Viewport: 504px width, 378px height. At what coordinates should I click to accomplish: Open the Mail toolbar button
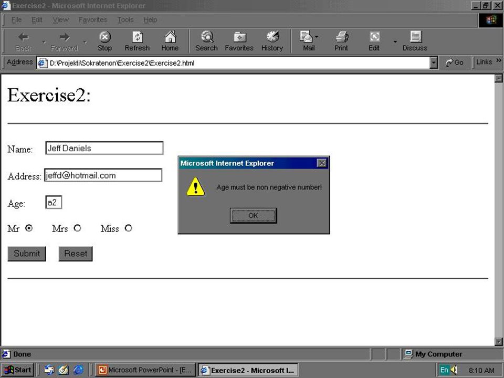click(x=308, y=41)
